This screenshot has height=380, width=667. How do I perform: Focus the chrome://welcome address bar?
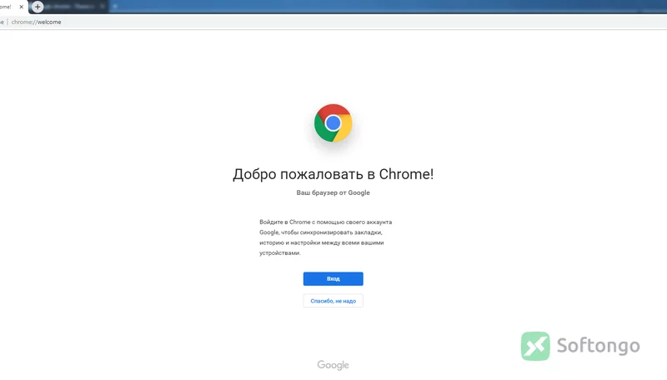coord(332,22)
